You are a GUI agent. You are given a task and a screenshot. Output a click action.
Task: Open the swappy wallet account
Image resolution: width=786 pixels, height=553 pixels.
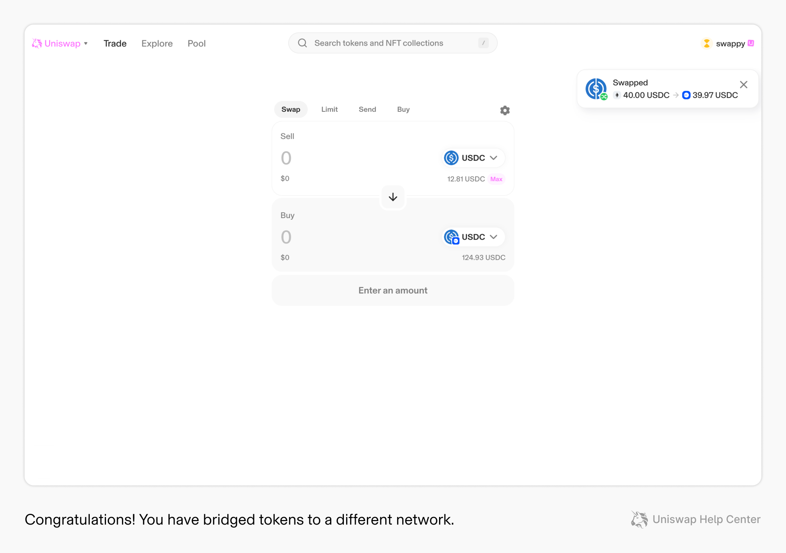click(727, 43)
